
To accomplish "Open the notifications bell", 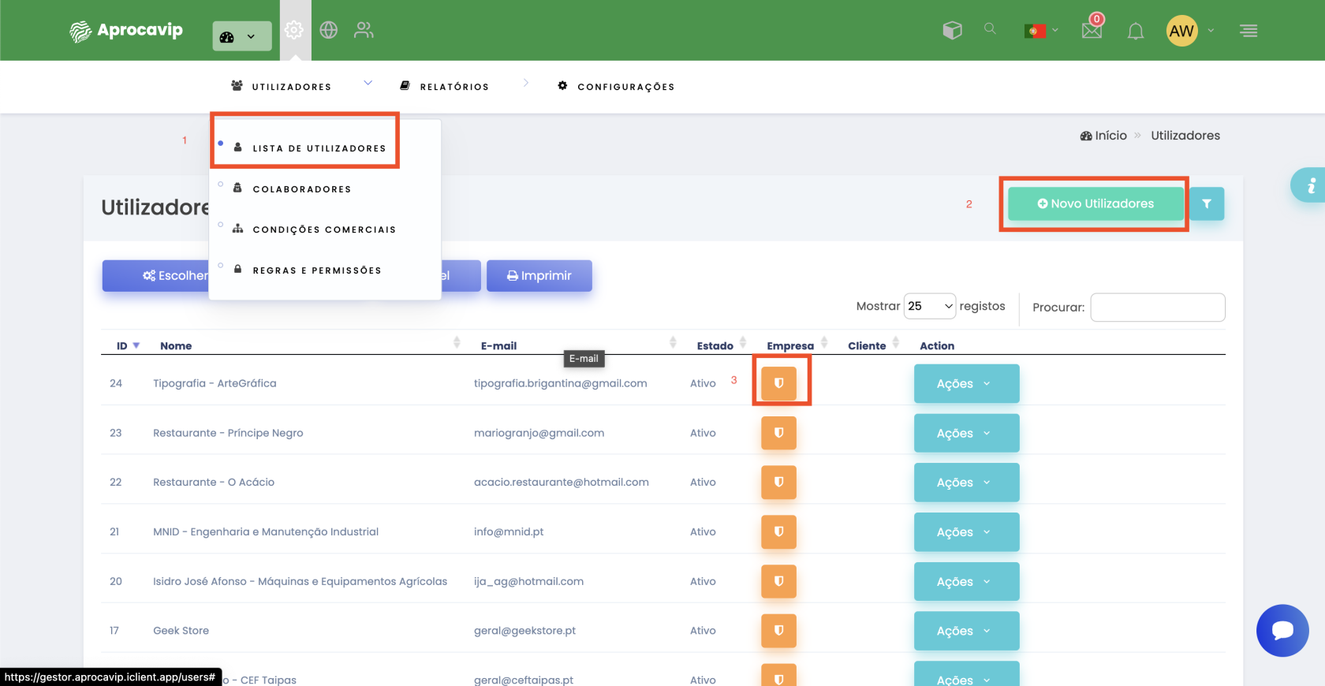I will tap(1136, 31).
